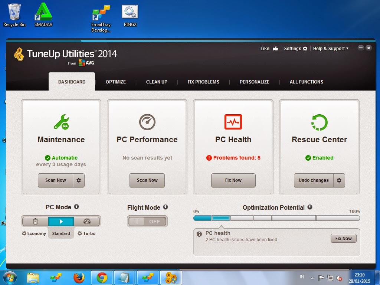Click the Economy mode gear icon
The image size is (380, 285).
pyautogui.click(x=24, y=233)
